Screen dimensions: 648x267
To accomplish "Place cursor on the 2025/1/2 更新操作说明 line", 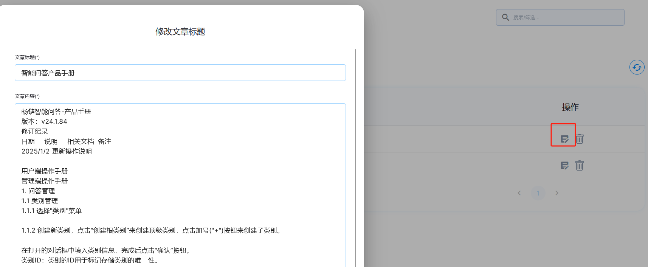I will click(57, 151).
